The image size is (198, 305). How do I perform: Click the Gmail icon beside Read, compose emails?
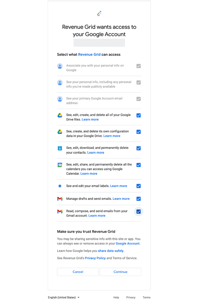coord(60,211)
